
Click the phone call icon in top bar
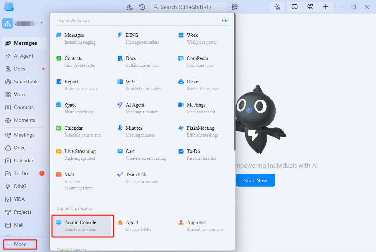point(310,7)
